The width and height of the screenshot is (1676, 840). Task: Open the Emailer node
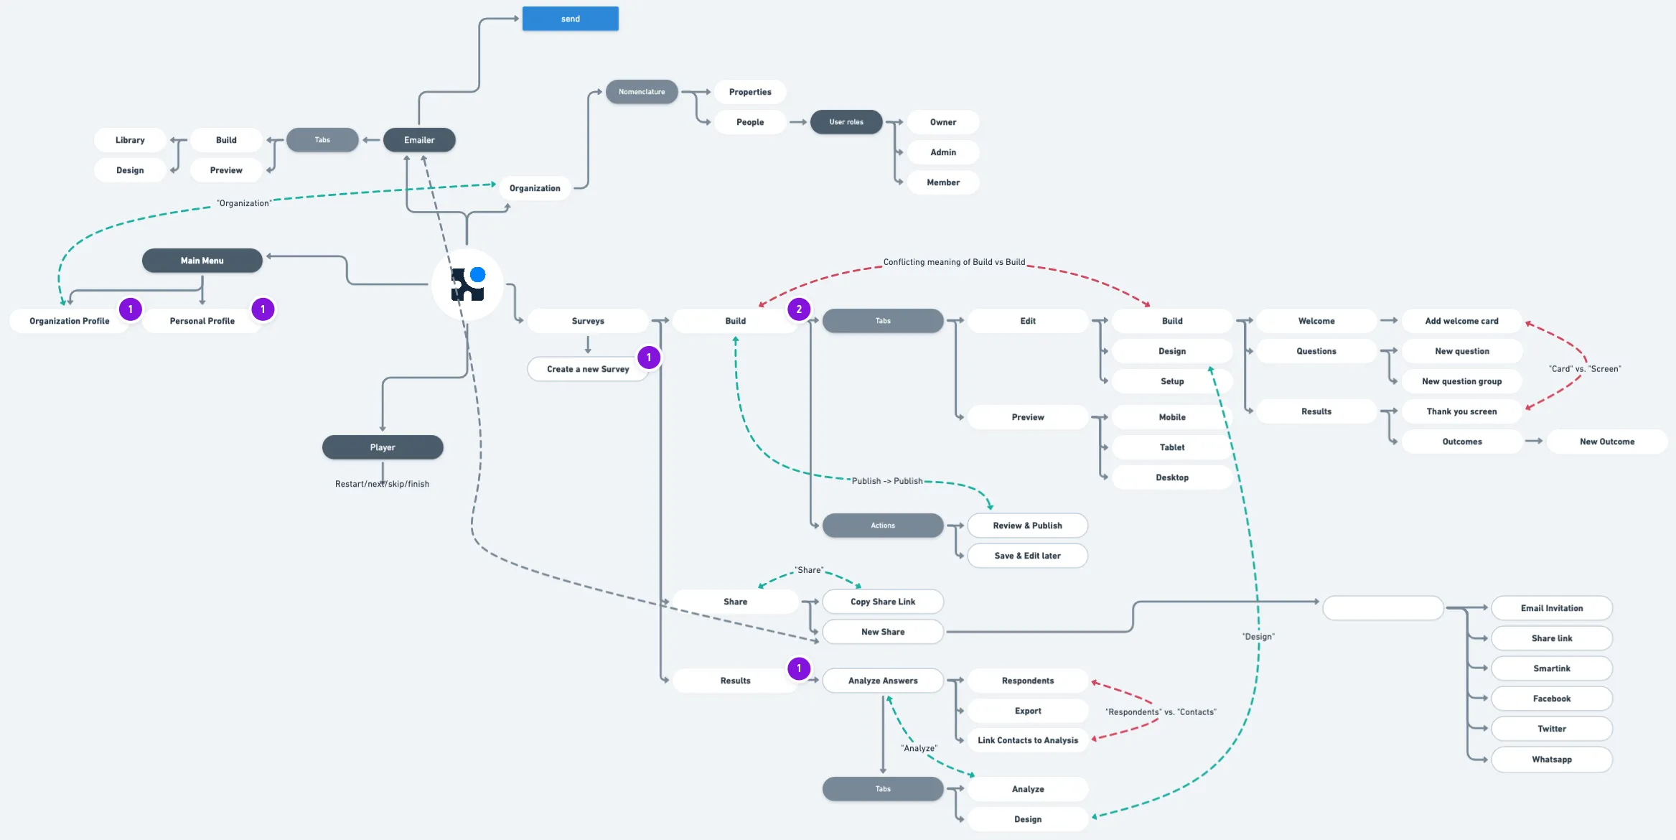point(419,140)
